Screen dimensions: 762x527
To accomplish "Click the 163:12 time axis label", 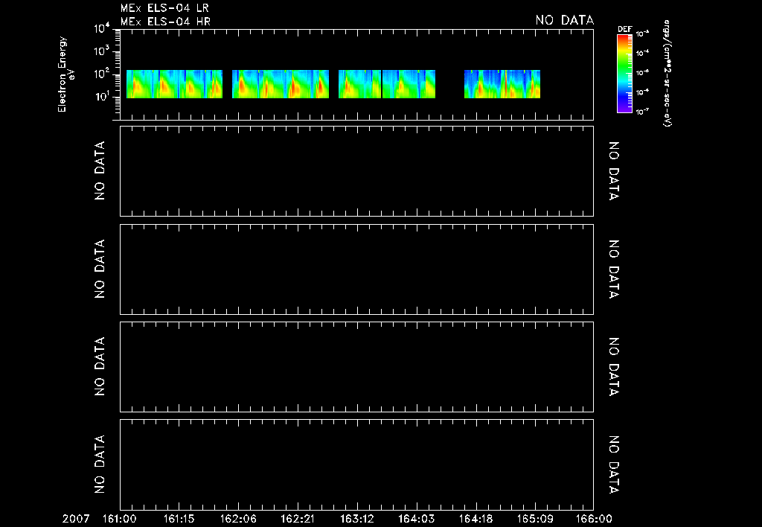I will (357, 520).
